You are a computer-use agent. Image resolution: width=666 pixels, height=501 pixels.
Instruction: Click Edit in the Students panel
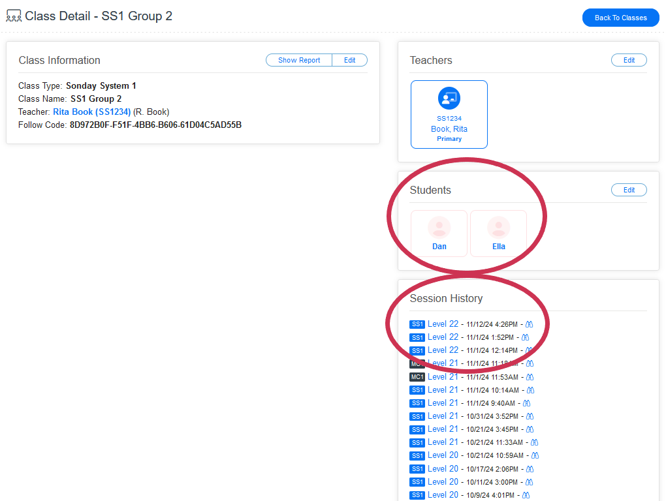(x=629, y=190)
